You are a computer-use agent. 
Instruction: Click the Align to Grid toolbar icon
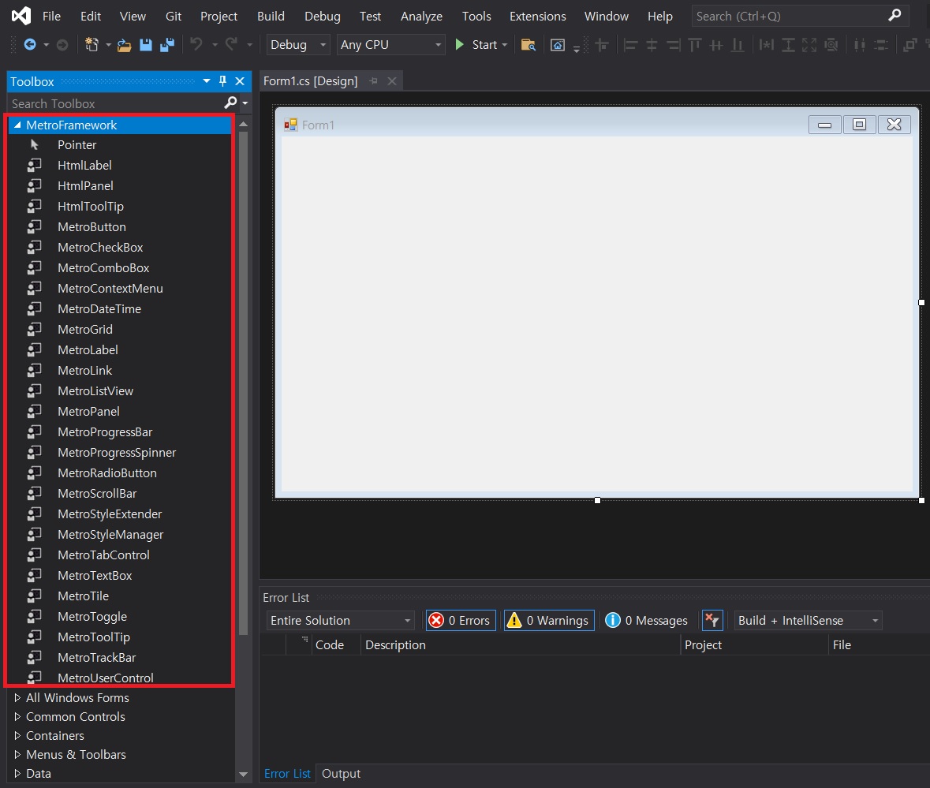pyautogui.click(x=602, y=45)
